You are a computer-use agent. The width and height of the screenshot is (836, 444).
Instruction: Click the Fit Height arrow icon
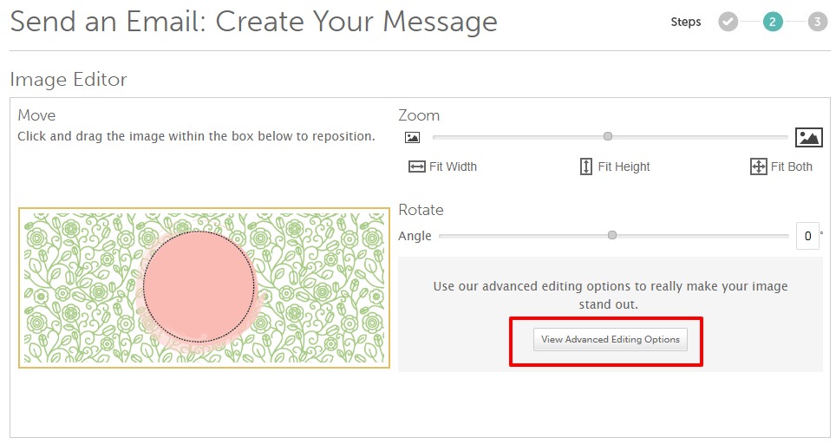click(x=585, y=166)
